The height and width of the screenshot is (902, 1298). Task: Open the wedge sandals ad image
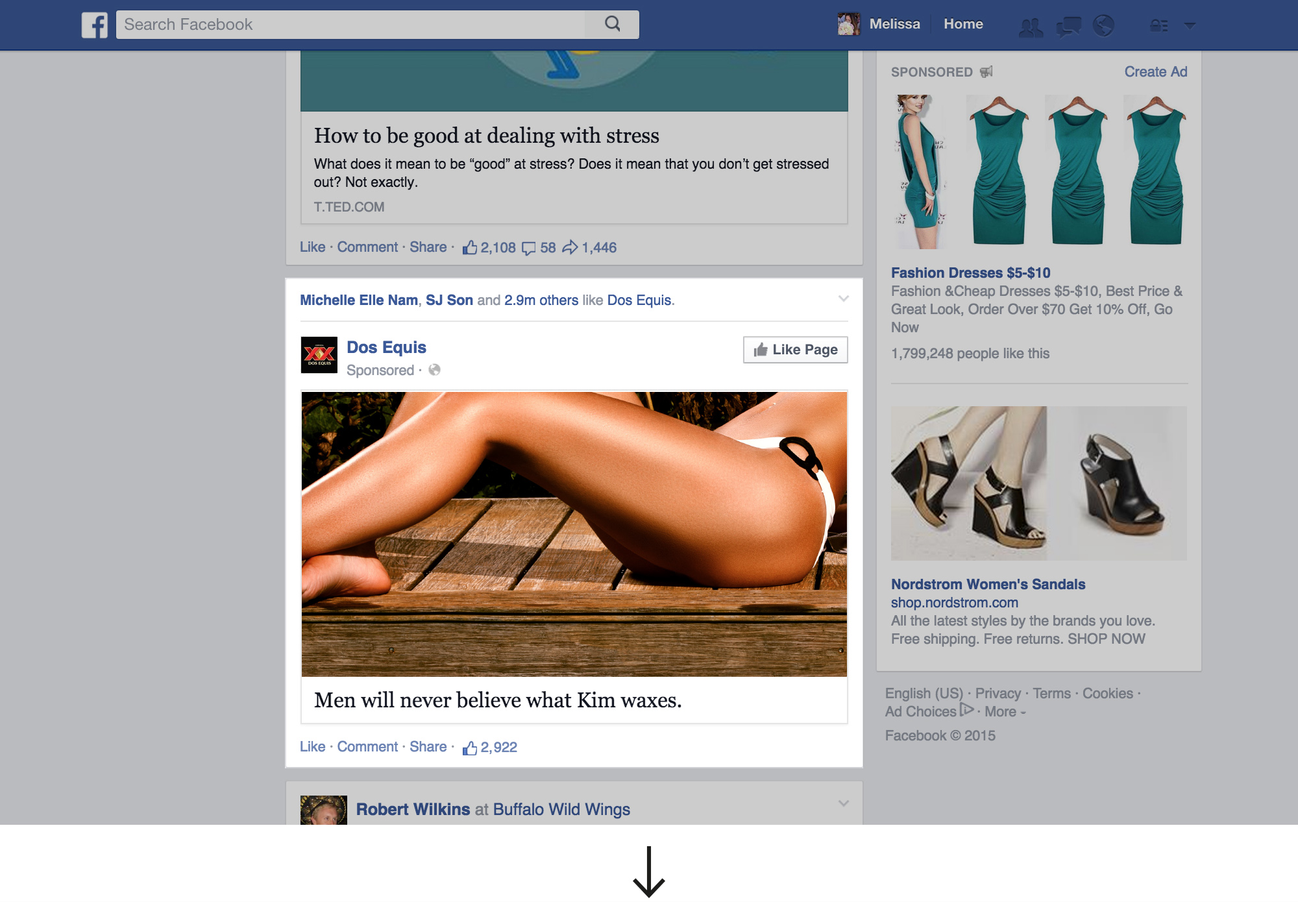pos(1039,483)
